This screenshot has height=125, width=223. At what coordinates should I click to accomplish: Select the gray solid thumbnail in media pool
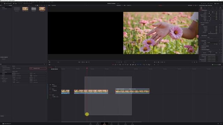click(34, 9)
